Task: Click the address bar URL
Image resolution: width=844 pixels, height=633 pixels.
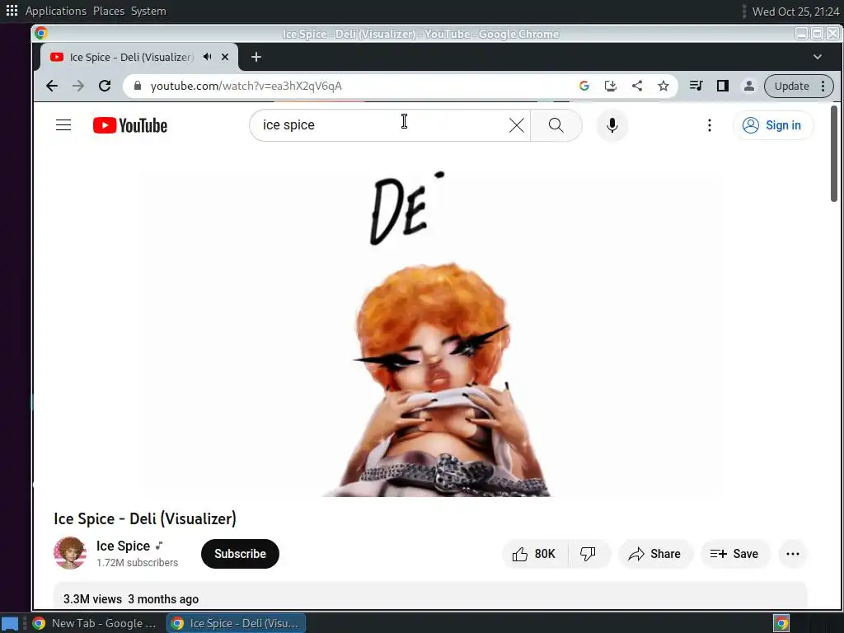Action: pyautogui.click(x=246, y=86)
